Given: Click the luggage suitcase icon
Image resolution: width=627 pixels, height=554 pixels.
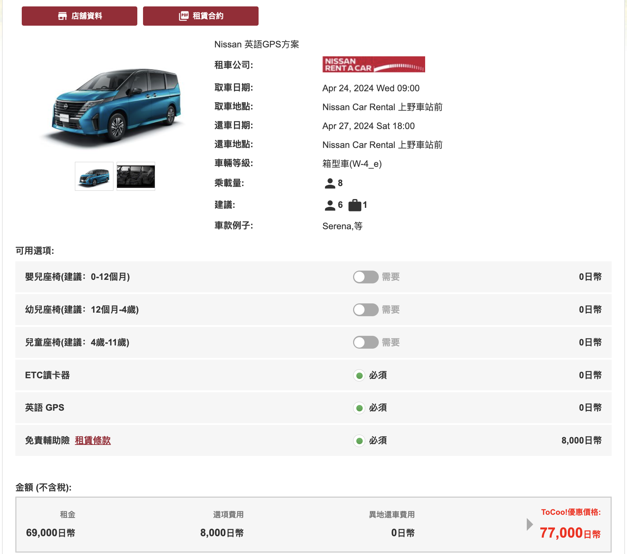Looking at the screenshot, I should click(355, 205).
